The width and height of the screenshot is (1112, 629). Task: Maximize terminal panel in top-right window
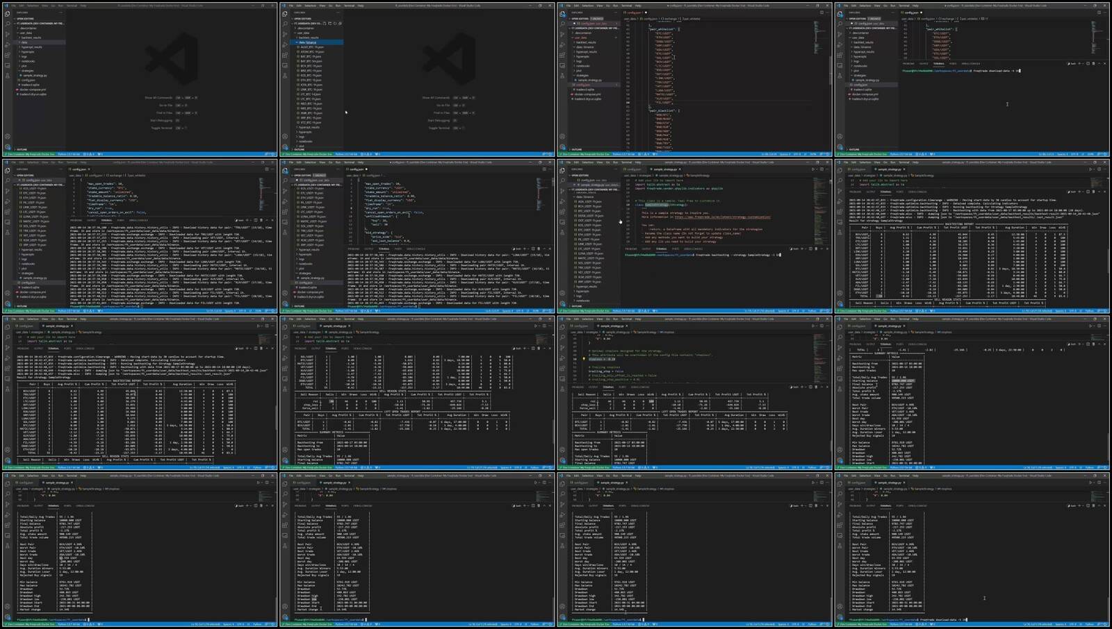pos(1099,63)
